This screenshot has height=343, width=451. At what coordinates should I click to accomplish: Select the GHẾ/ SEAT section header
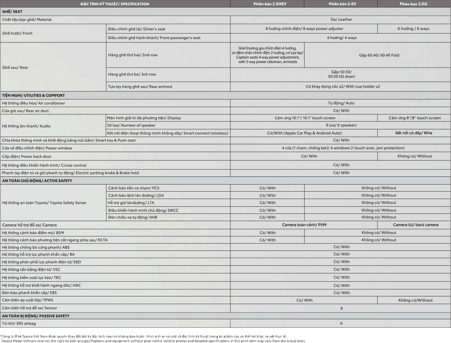12,12
